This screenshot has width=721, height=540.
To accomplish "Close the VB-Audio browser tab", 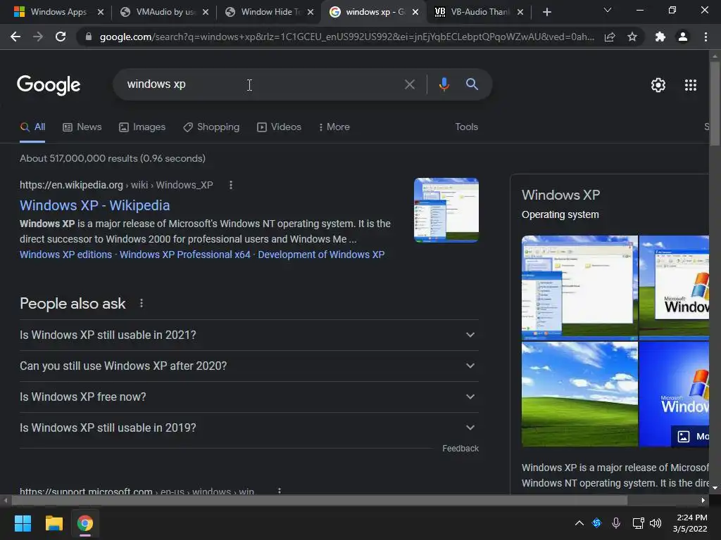I will (x=520, y=12).
